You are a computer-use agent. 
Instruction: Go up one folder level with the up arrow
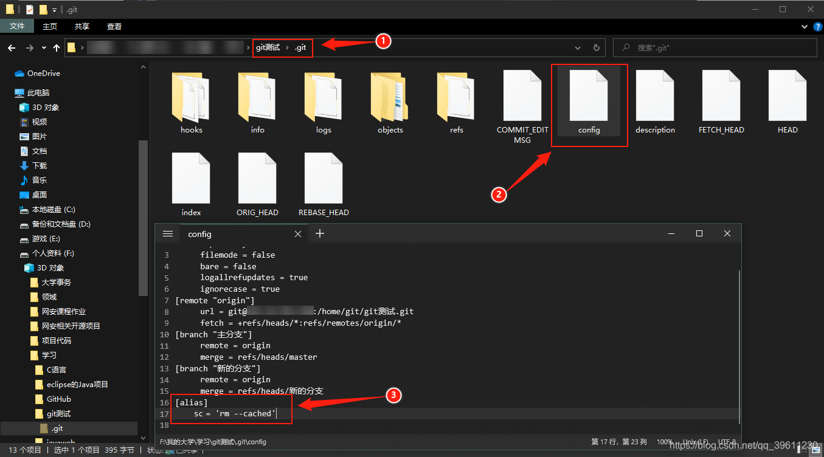pyautogui.click(x=56, y=47)
